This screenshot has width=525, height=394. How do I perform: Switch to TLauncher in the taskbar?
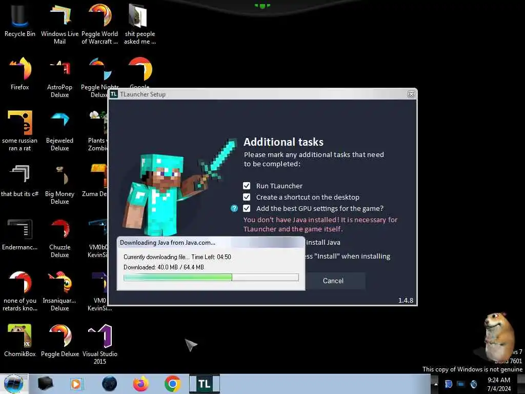(204, 384)
